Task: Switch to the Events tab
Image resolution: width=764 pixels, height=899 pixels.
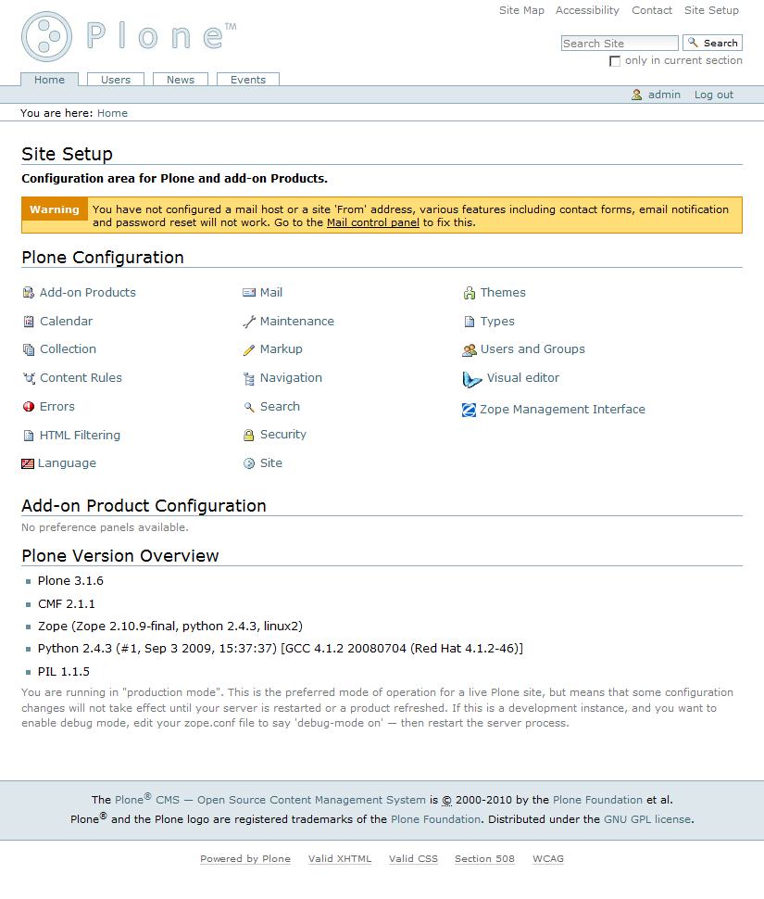Action: [248, 80]
